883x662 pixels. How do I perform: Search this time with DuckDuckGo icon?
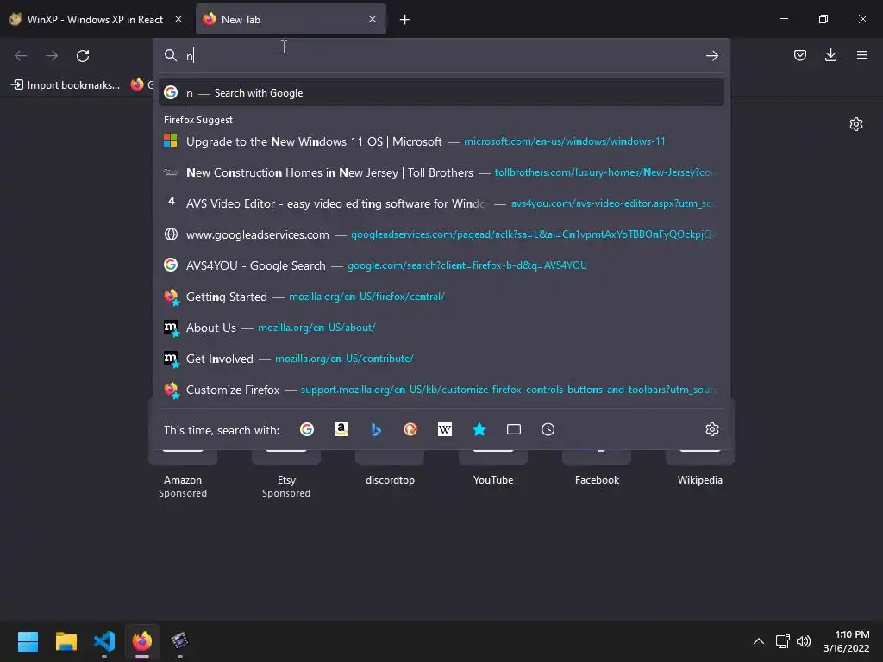pos(410,429)
